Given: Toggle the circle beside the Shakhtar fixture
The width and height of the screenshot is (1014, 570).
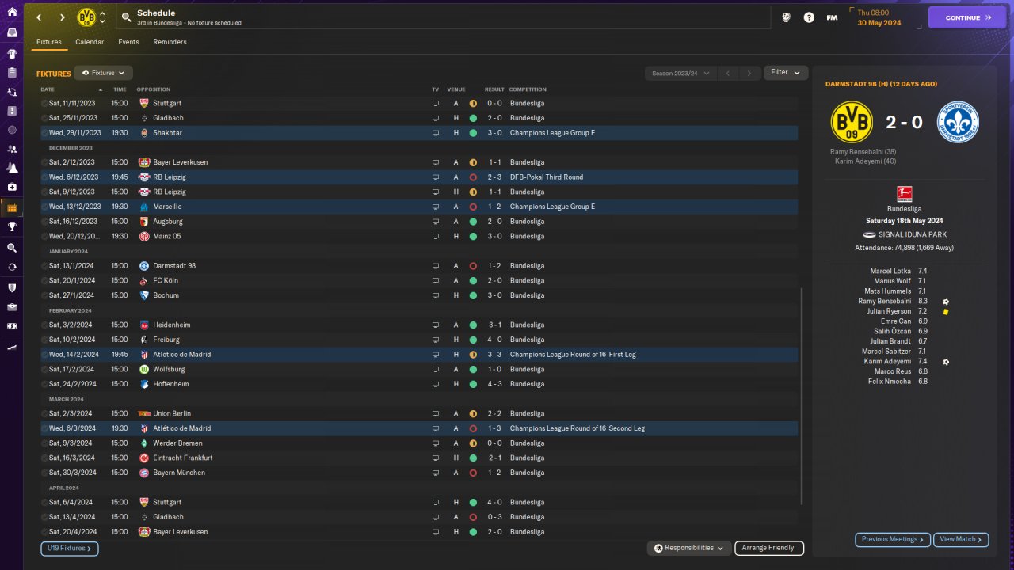Looking at the screenshot, I should point(44,133).
